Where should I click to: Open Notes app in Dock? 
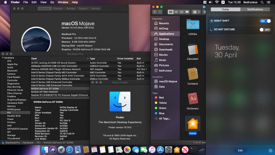102,149
